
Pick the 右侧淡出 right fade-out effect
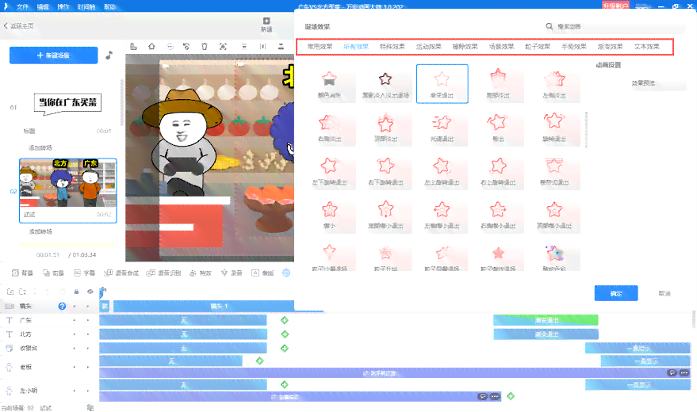tap(329, 128)
